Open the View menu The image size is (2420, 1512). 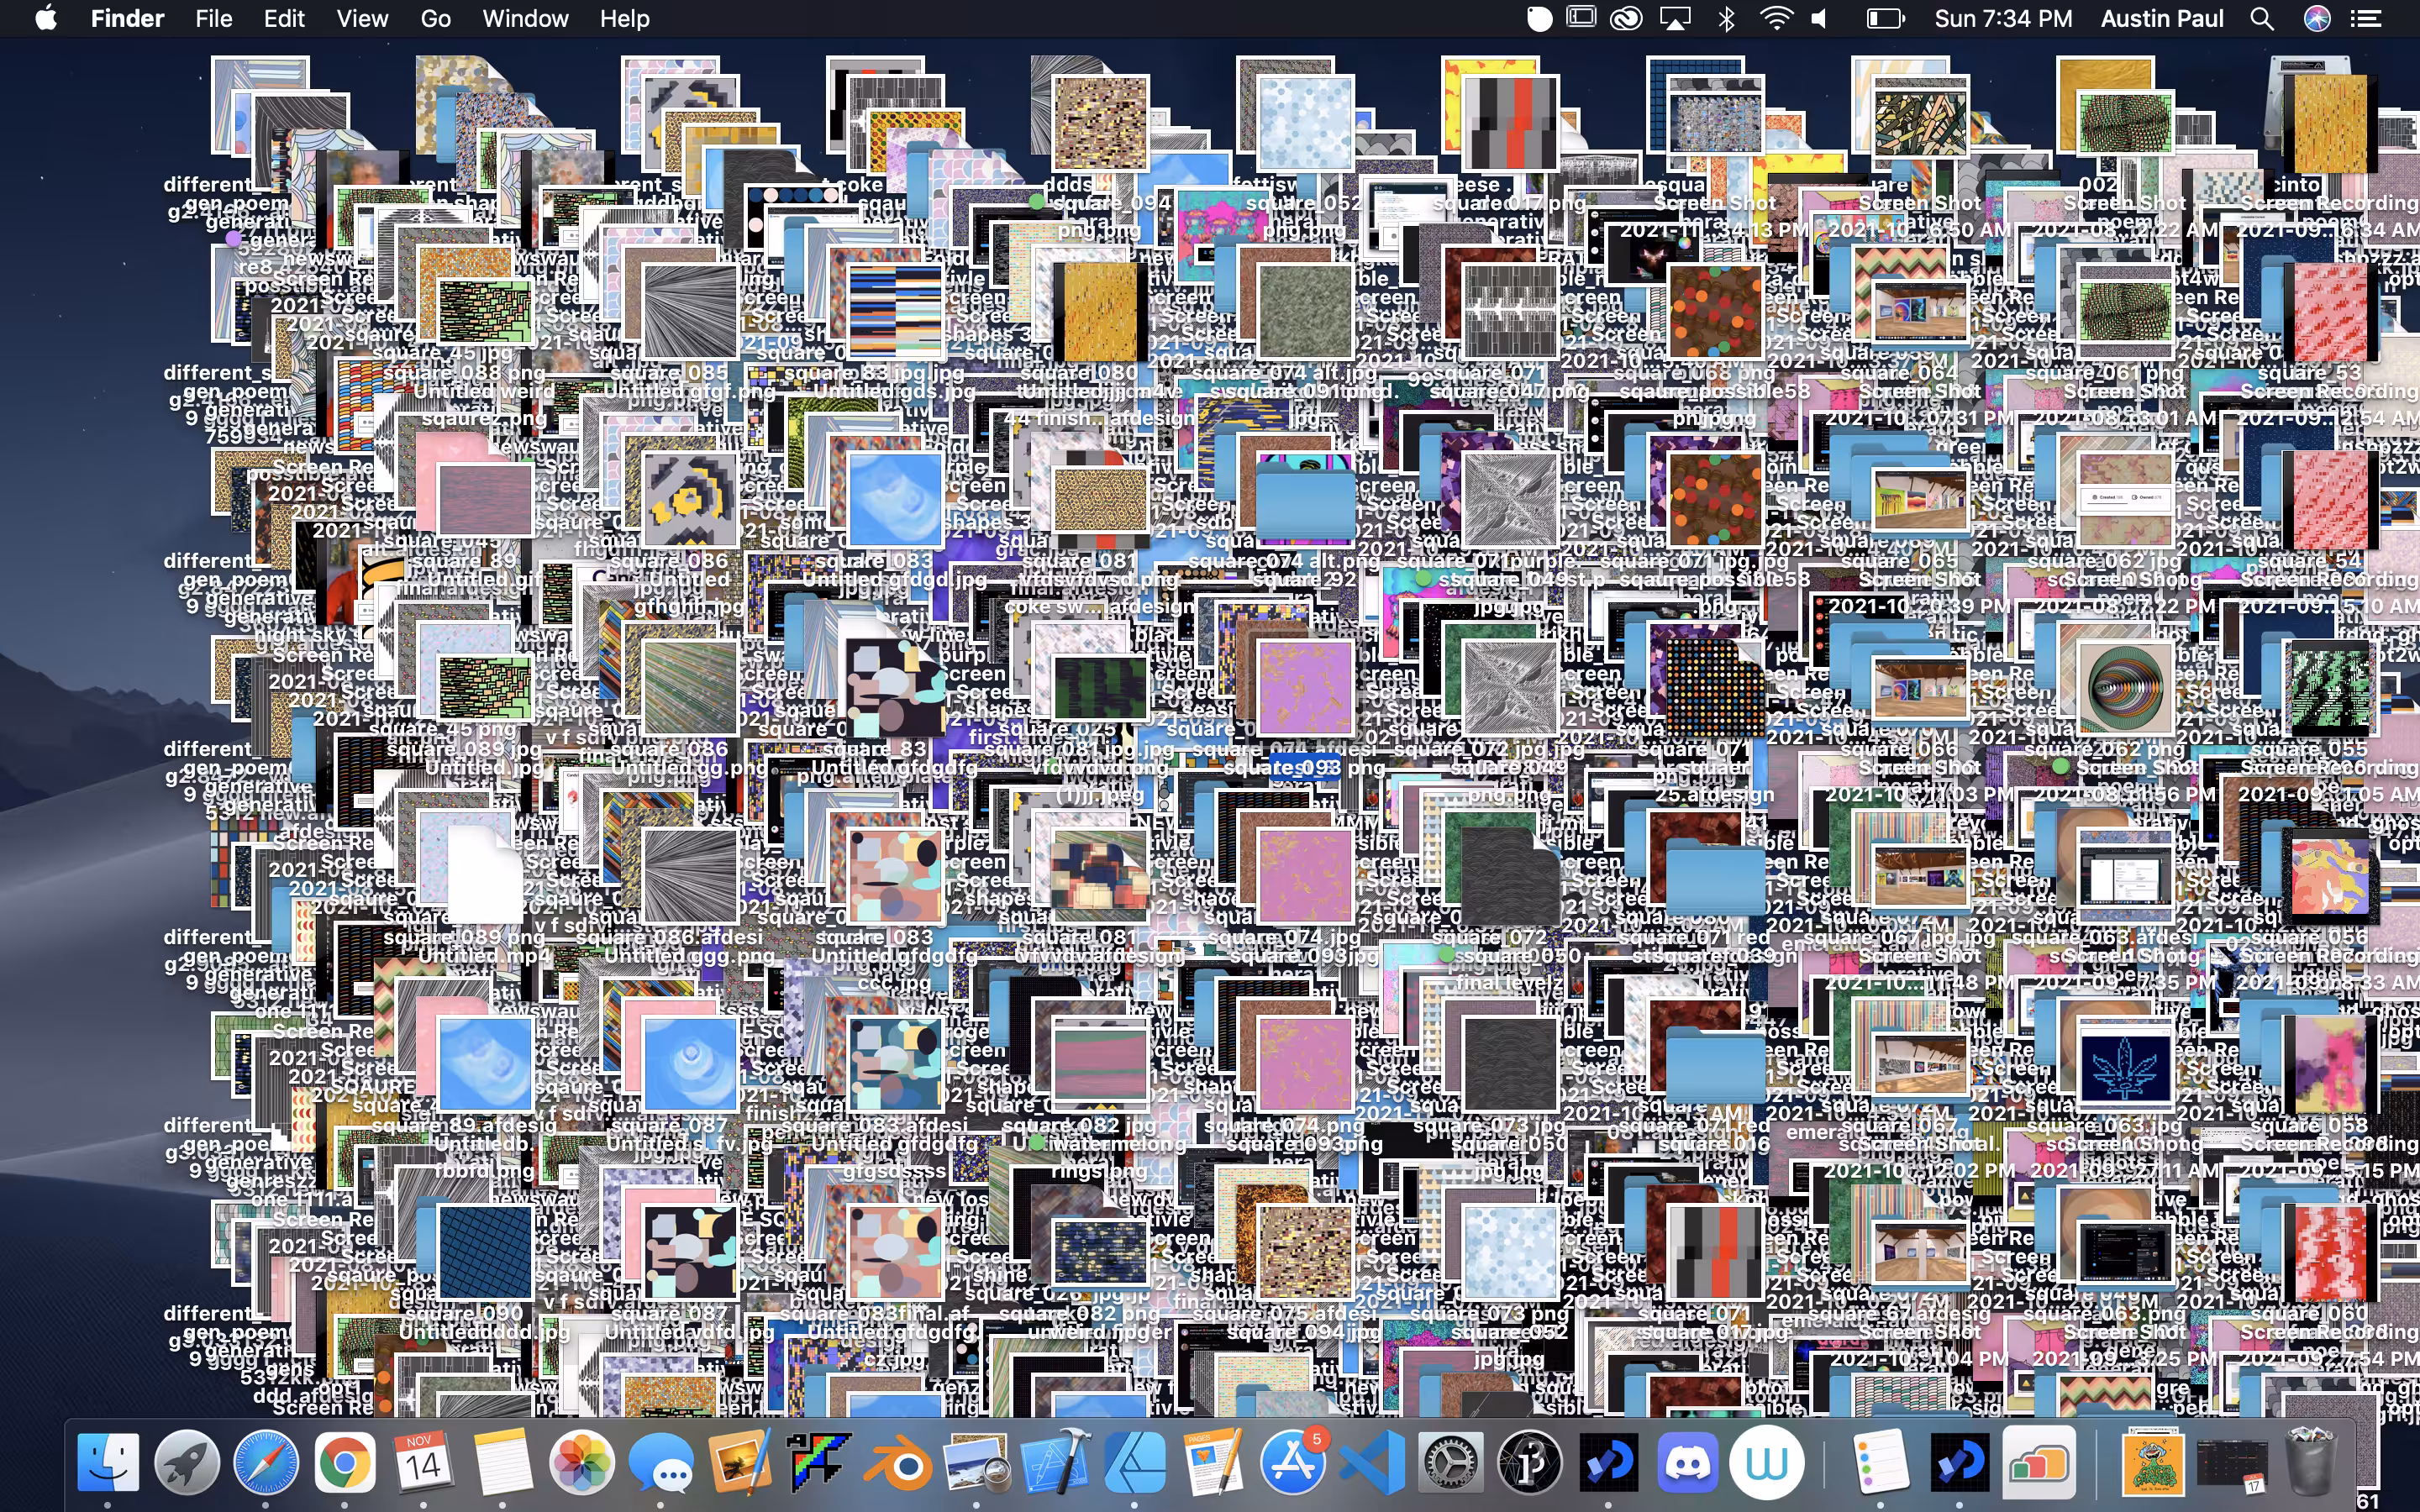[x=361, y=18]
